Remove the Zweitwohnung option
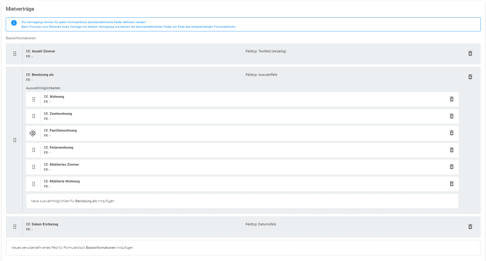The height and width of the screenshot is (261, 486). tap(452, 116)
